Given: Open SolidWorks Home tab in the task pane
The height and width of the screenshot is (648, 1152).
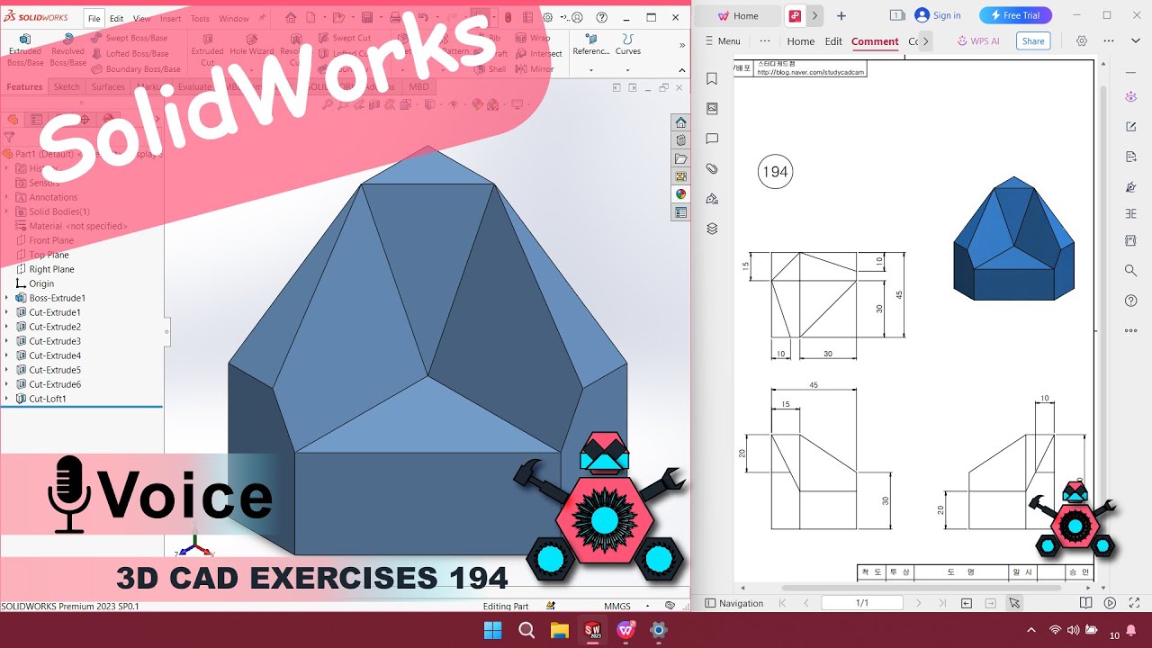Looking at the screenshot, I should 680,122.
